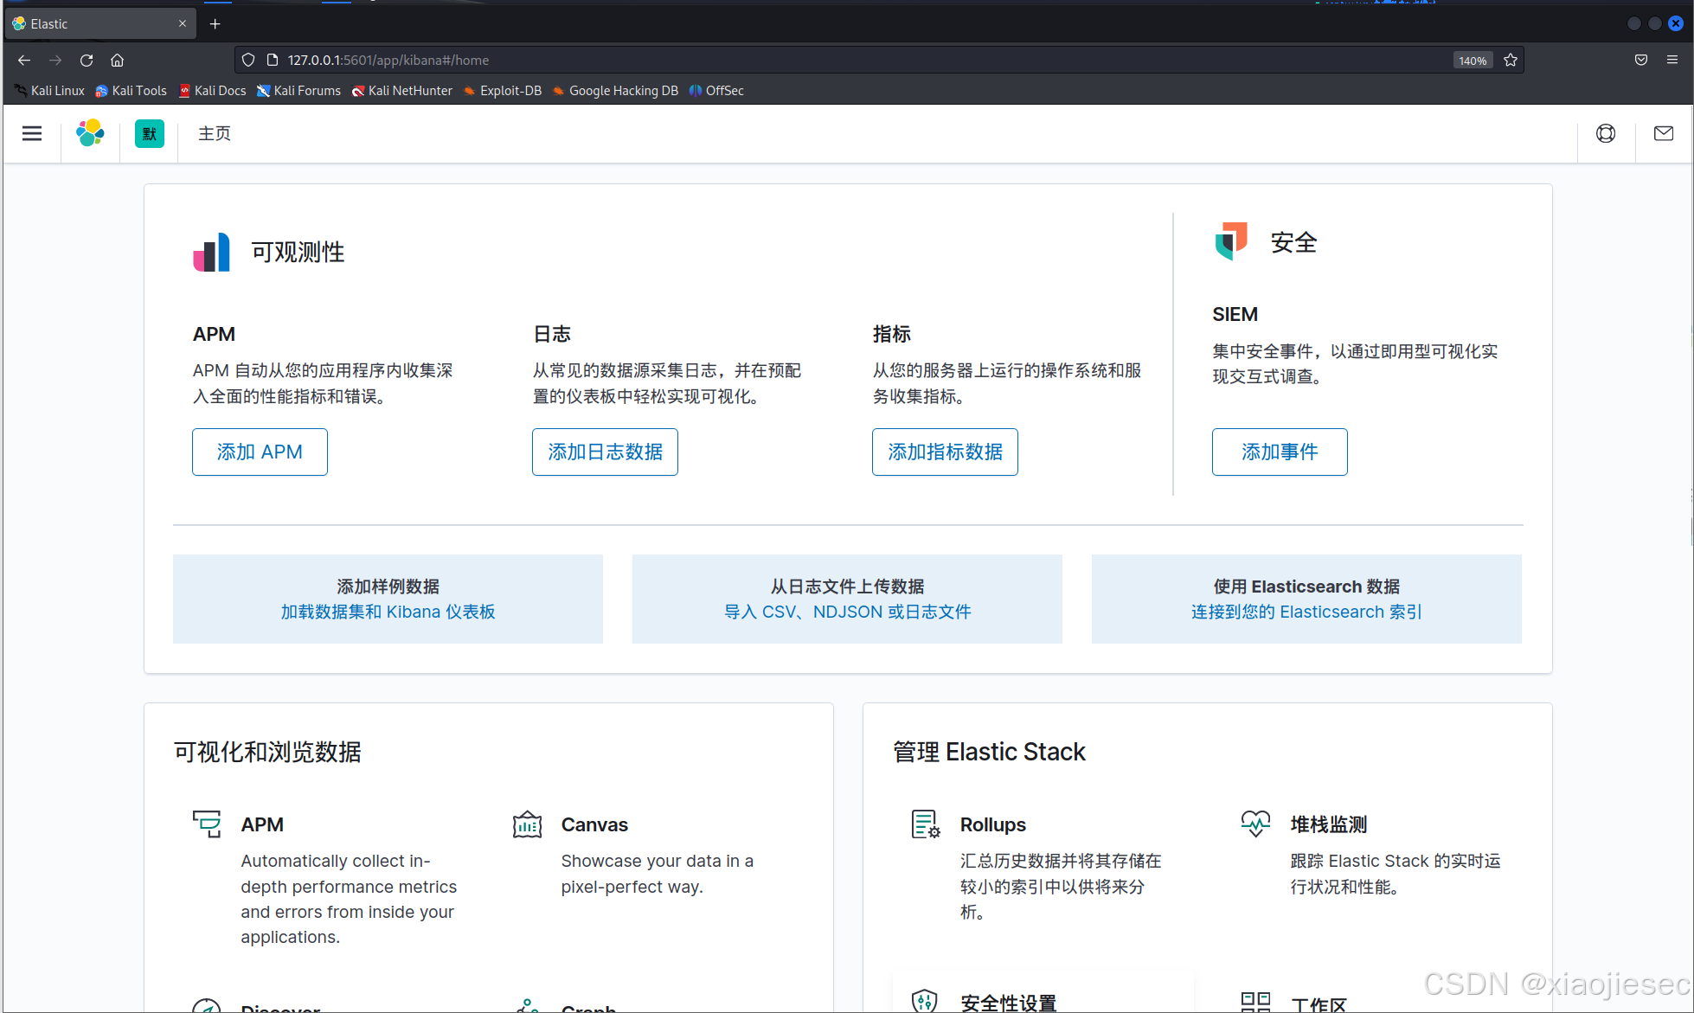1694x1013 pixels.
Task: Click the 管理 Elastic Stack heading
Action: click(989, 752)
